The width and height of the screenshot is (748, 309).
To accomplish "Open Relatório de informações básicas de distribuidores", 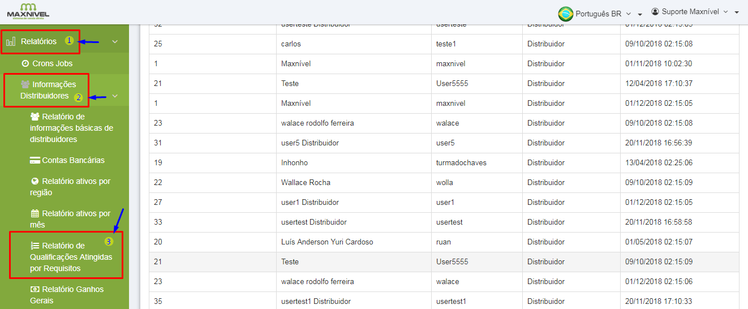I will [71, 128].
